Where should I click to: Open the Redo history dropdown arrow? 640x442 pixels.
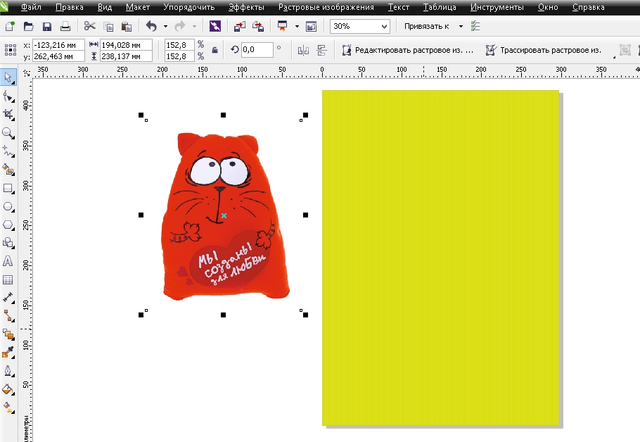[x=194, y=27]
